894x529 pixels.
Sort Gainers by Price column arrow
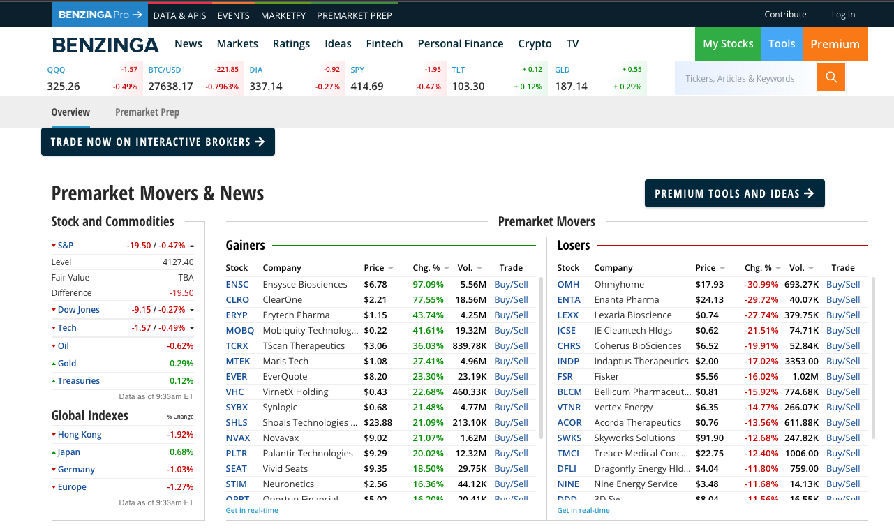[x=391, y=268]
